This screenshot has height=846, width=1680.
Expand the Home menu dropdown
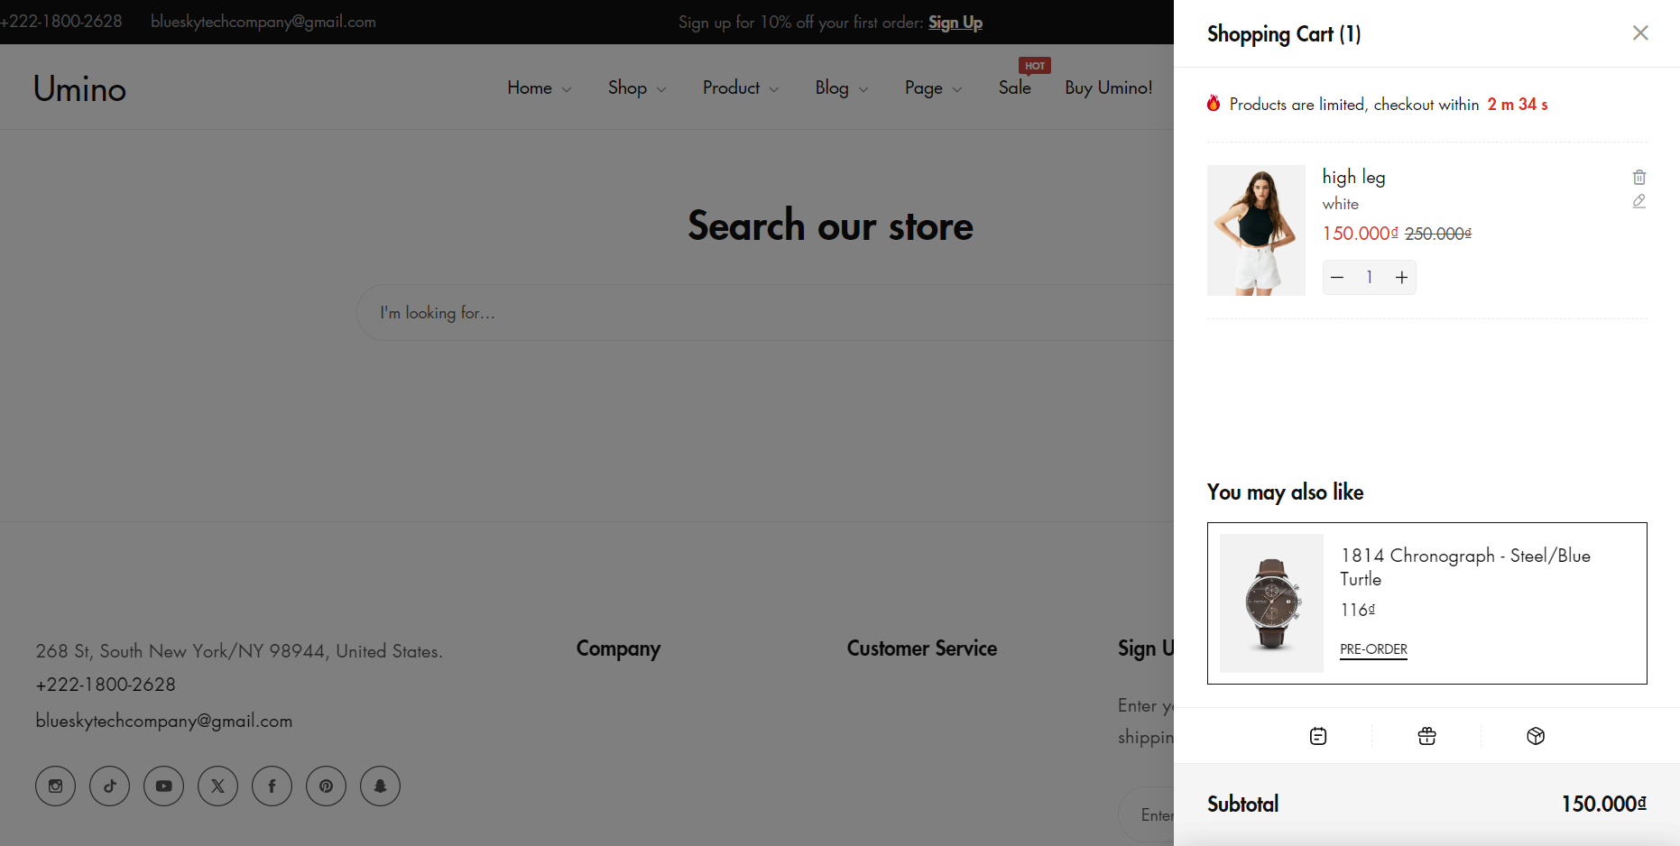pyautogui.click(x=539, y=88)
